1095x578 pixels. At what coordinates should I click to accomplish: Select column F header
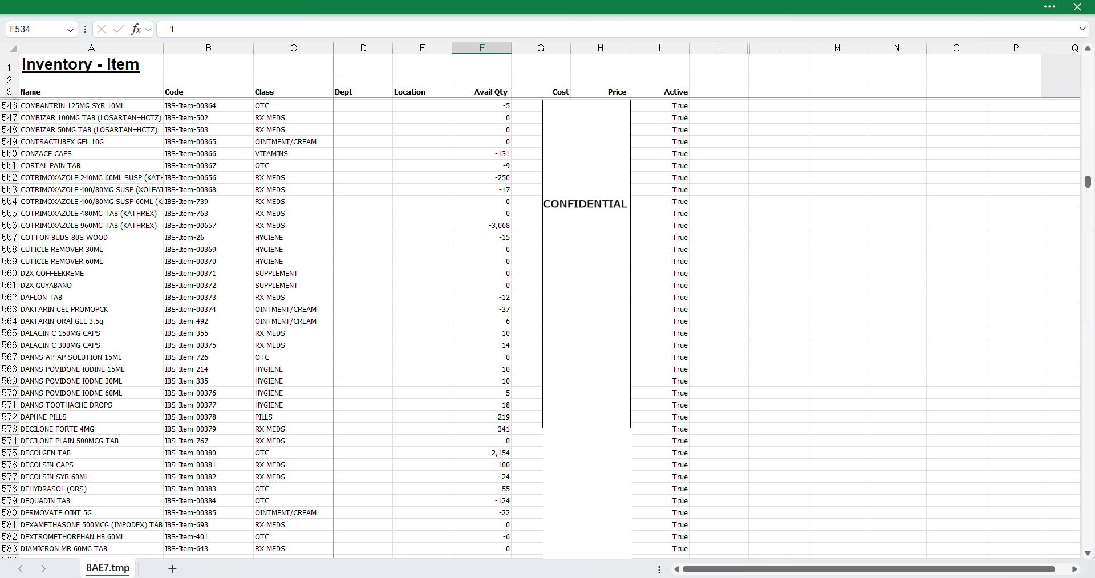tap(481, 48)
